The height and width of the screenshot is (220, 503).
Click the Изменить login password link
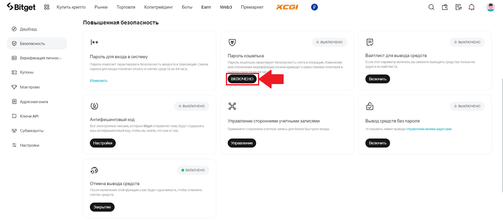pyautogui.click(x=99, y=81)
